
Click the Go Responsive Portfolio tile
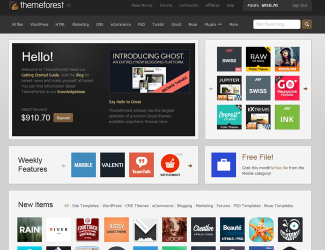(x=287, y=88)
